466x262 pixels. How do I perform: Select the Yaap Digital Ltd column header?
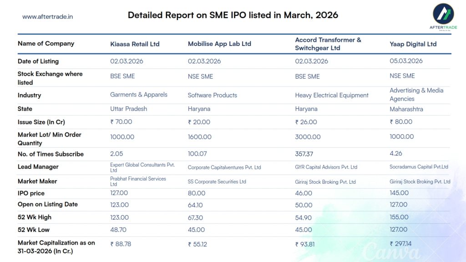pyautogui.click(x=413, y=44)
